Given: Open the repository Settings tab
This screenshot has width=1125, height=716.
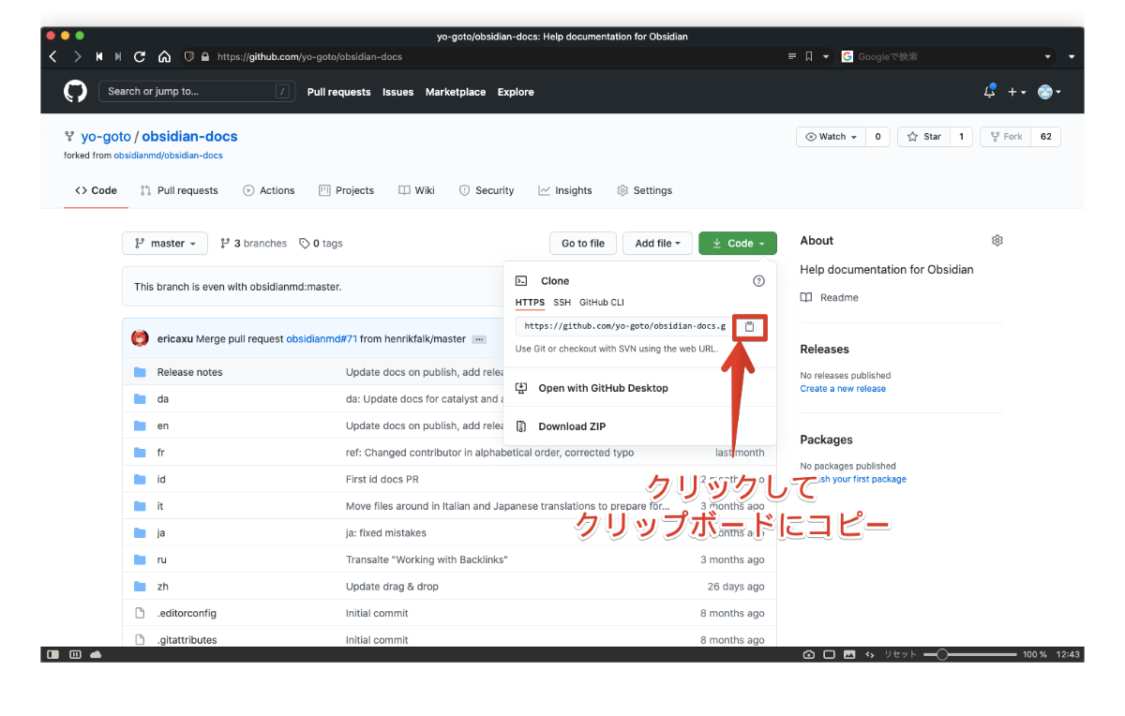Looking at the screenshot, I should coord(644,190).
